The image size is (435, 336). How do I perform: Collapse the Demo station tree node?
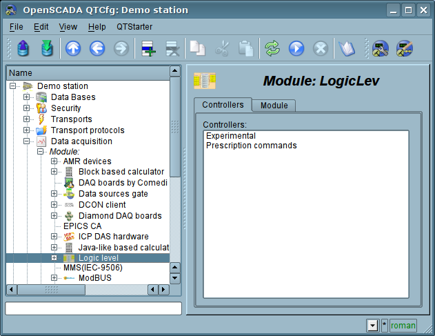coord(13,86)
